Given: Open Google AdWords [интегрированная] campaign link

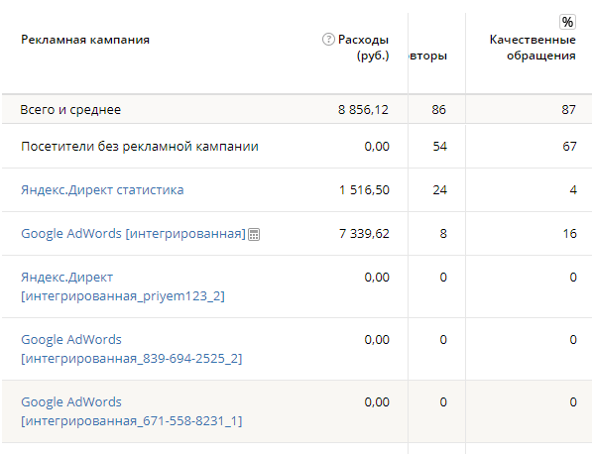Looking at the screenshot, I should 133,234.
